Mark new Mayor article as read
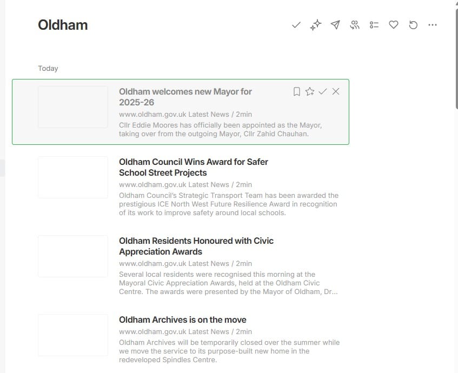 (x=323, y=91)
